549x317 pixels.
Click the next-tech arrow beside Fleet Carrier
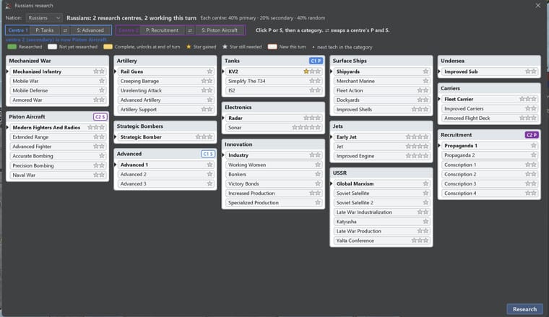coord(439,100)
